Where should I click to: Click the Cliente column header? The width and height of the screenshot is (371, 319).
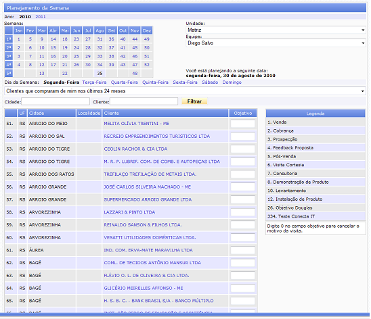[x=165, y=113]
